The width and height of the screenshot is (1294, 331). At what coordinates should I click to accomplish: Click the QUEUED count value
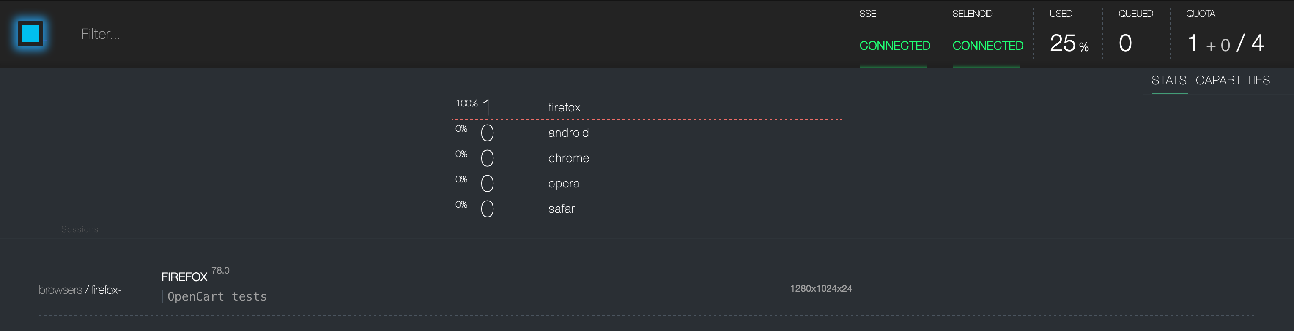click(x=1125, y=43)
